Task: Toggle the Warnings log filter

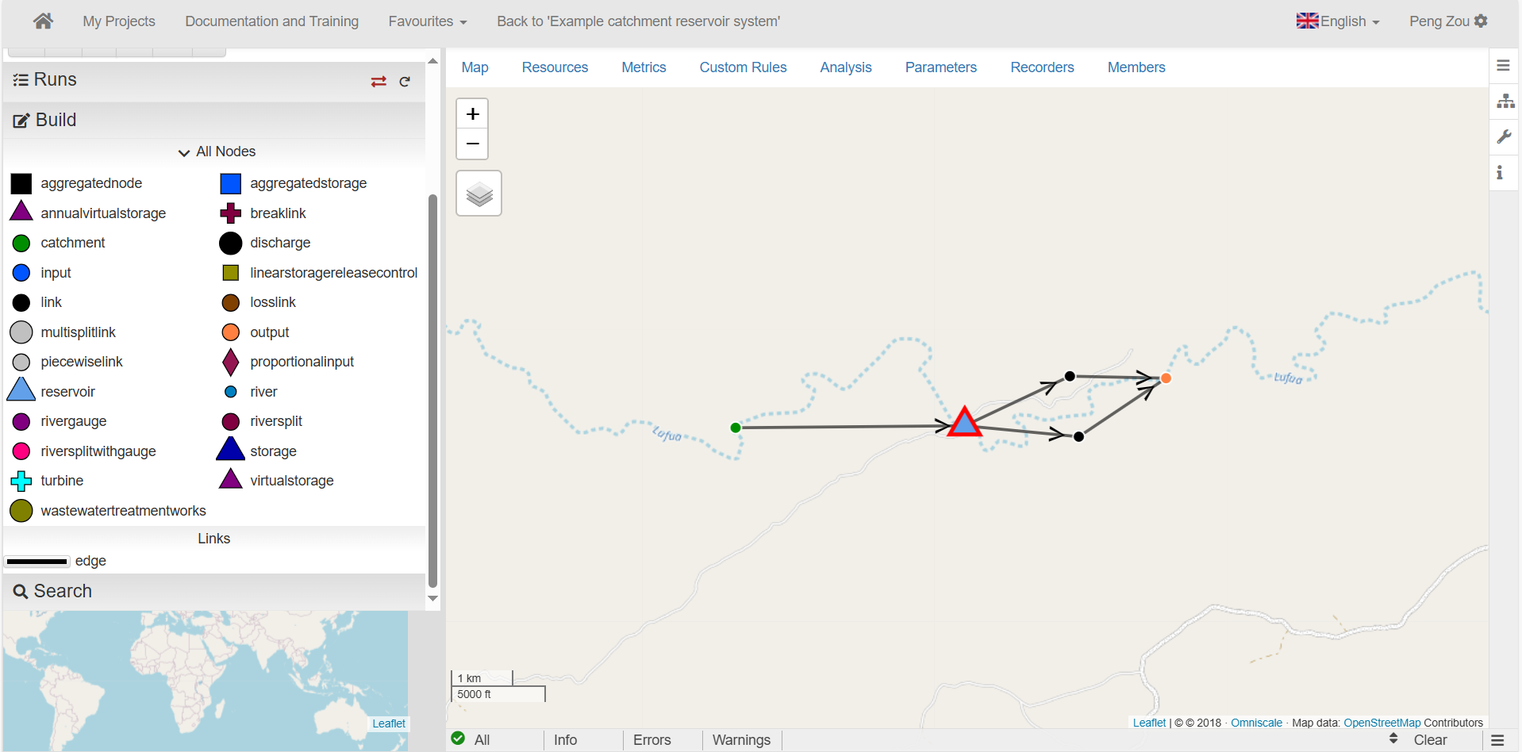Action: [741, 740]
